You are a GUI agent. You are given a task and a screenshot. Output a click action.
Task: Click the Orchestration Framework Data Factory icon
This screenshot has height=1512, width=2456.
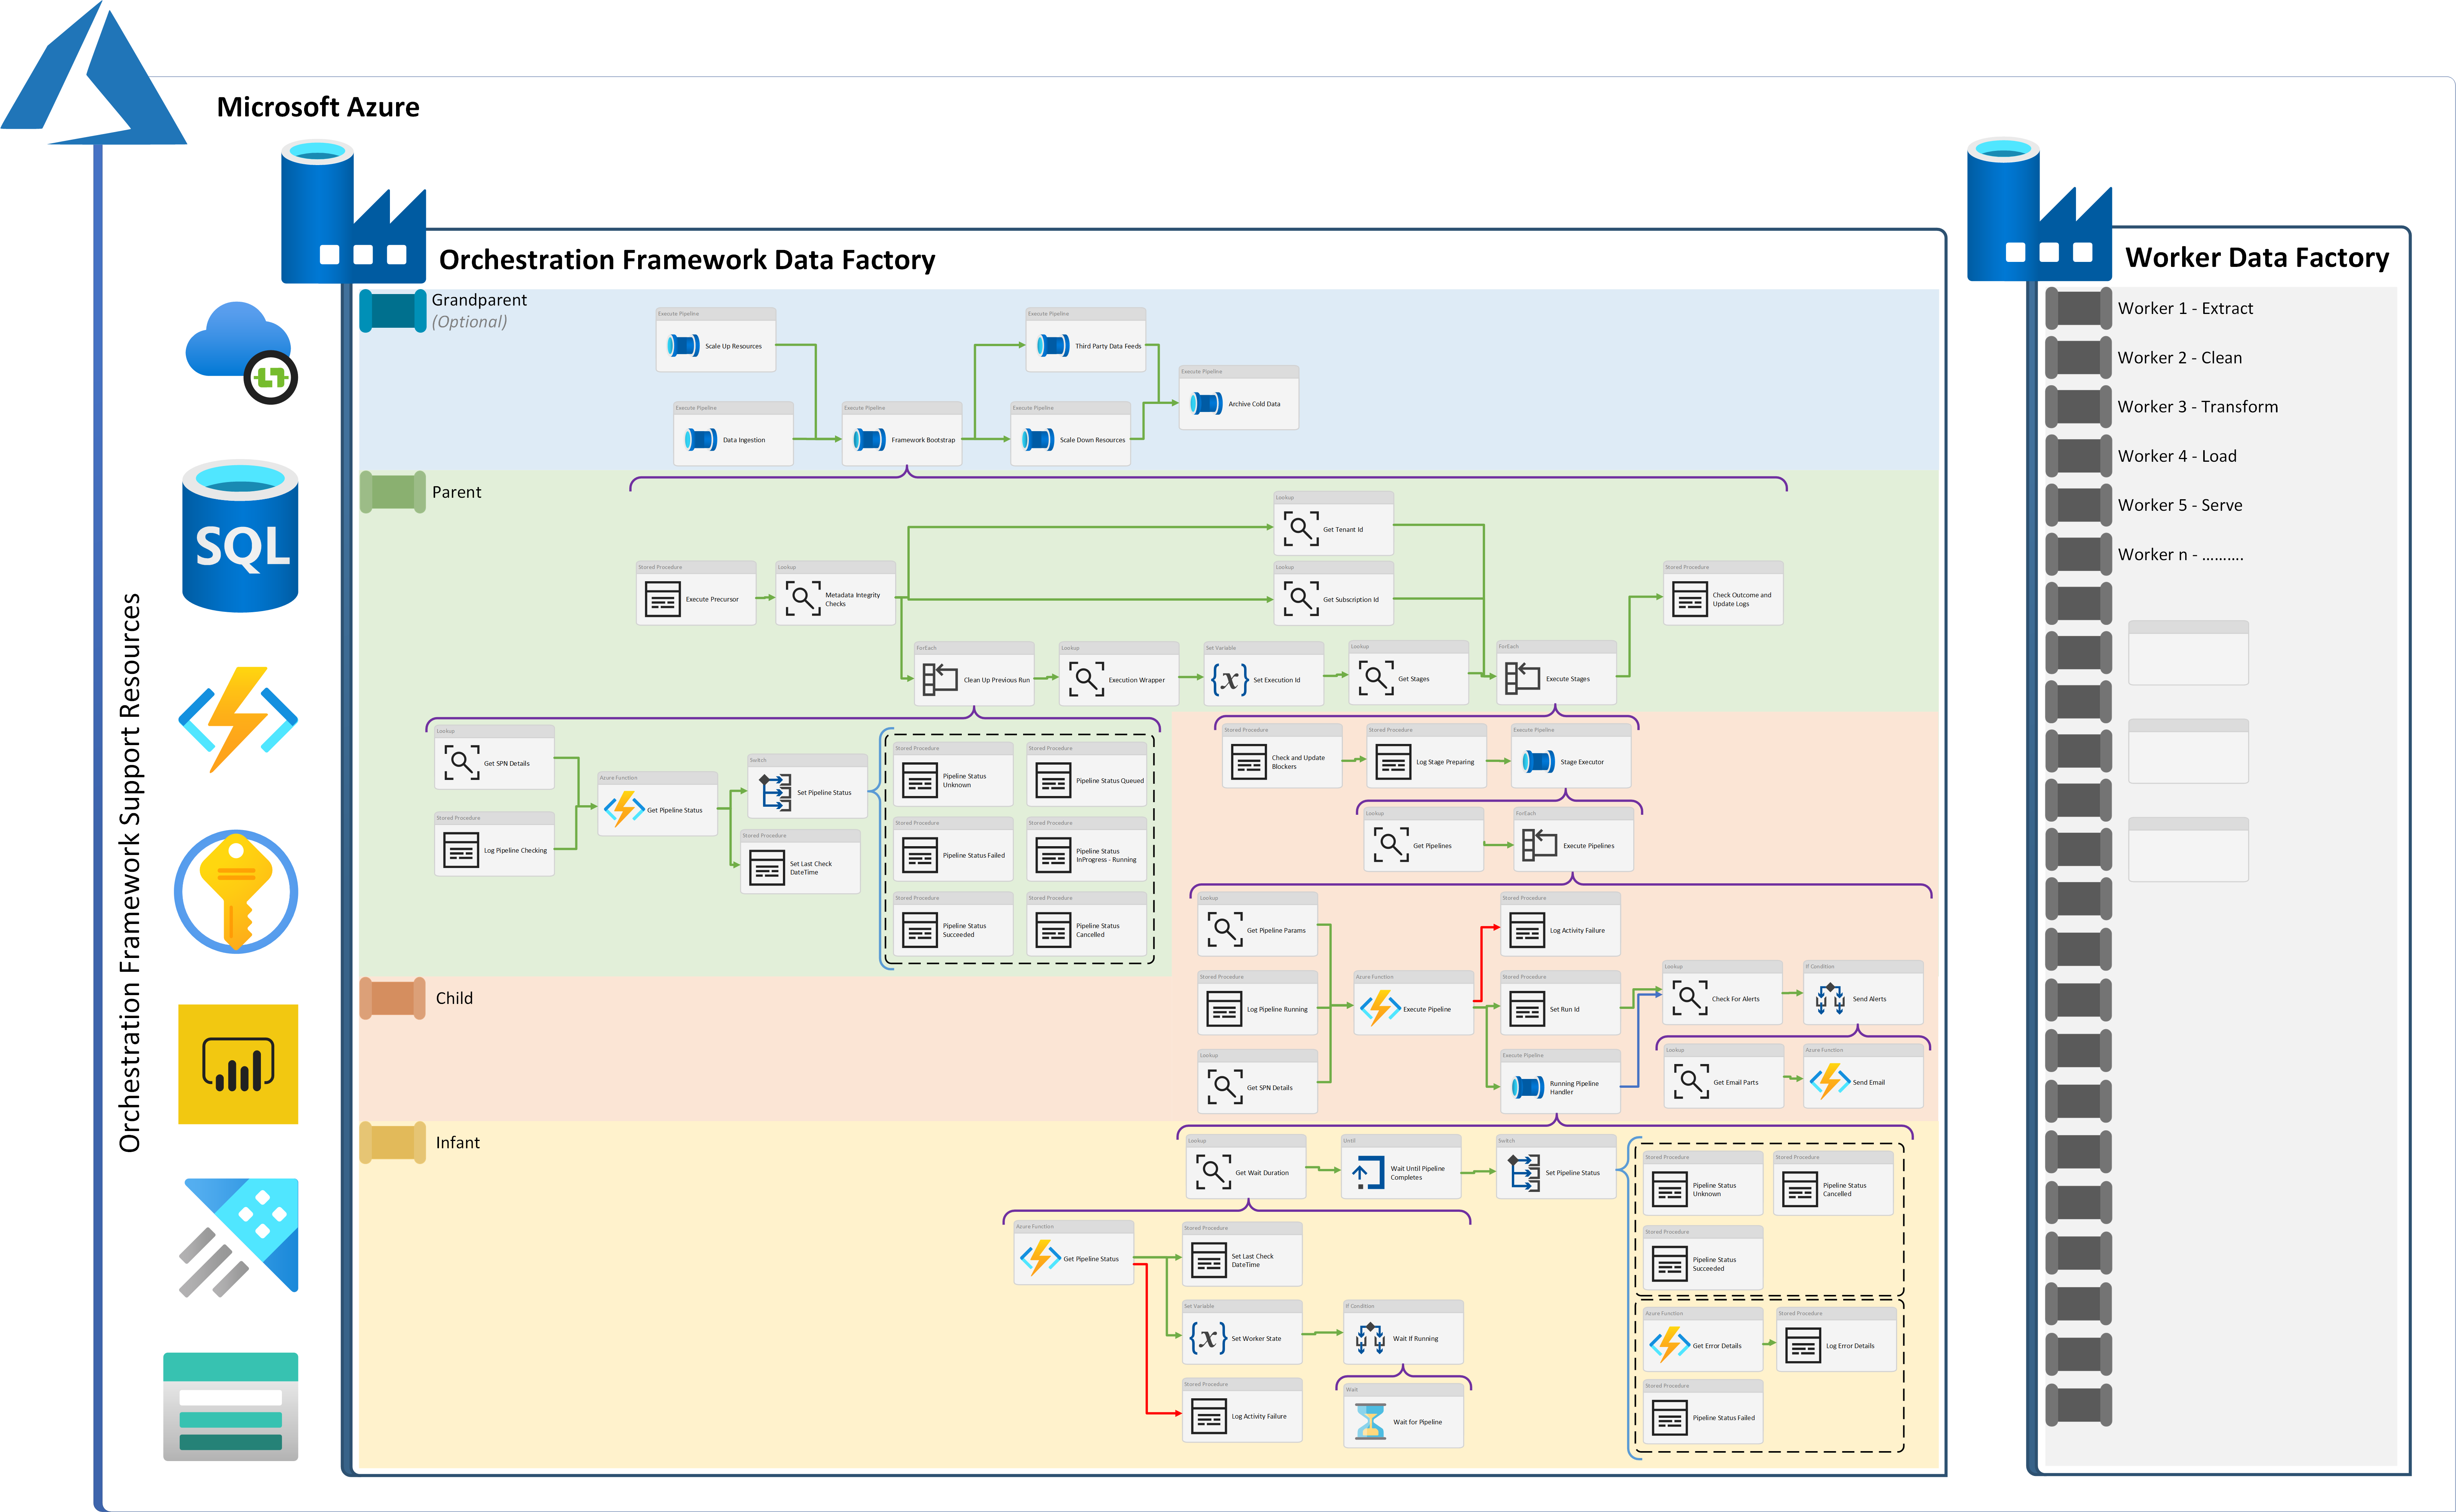353,211
